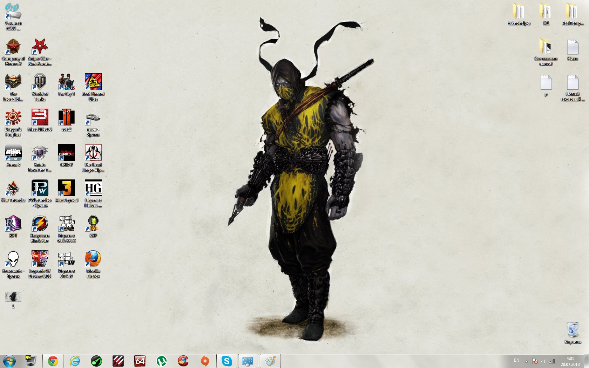Select the racer shortcut with car icon
This screenshot has width=589, height=368.
coord(93,123)
